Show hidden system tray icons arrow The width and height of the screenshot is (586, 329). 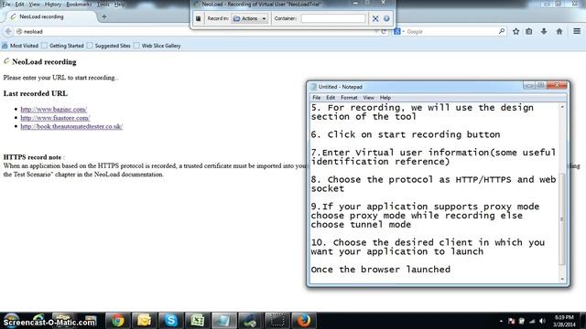coord(501,321)
